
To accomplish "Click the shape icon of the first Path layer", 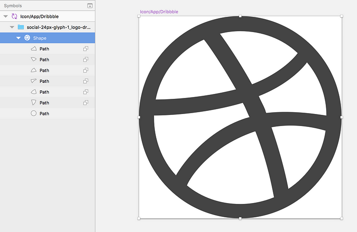I will coord(33,49).
